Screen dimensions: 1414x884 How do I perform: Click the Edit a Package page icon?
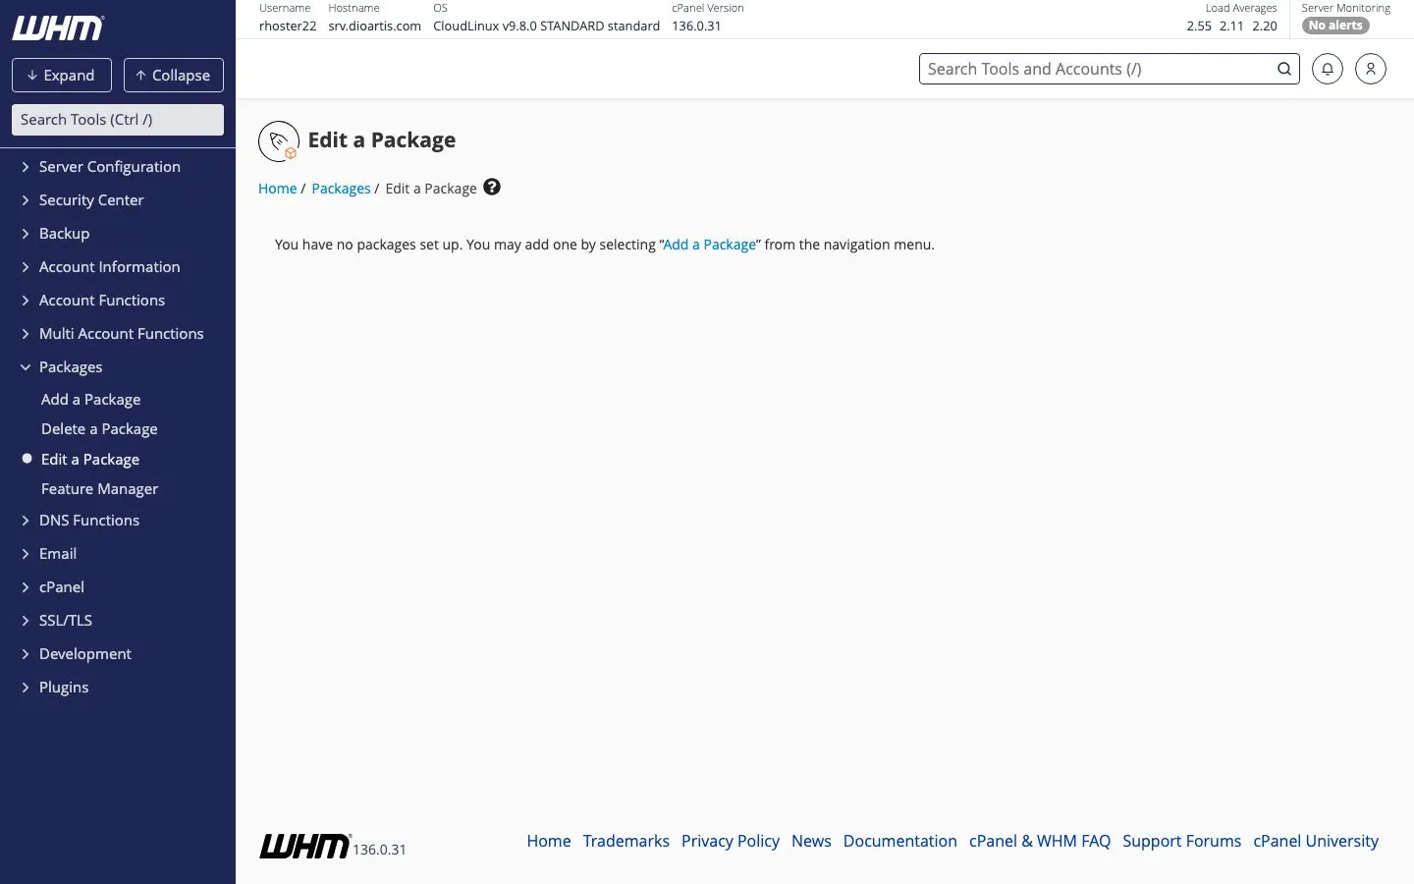(x=279, y=141)
